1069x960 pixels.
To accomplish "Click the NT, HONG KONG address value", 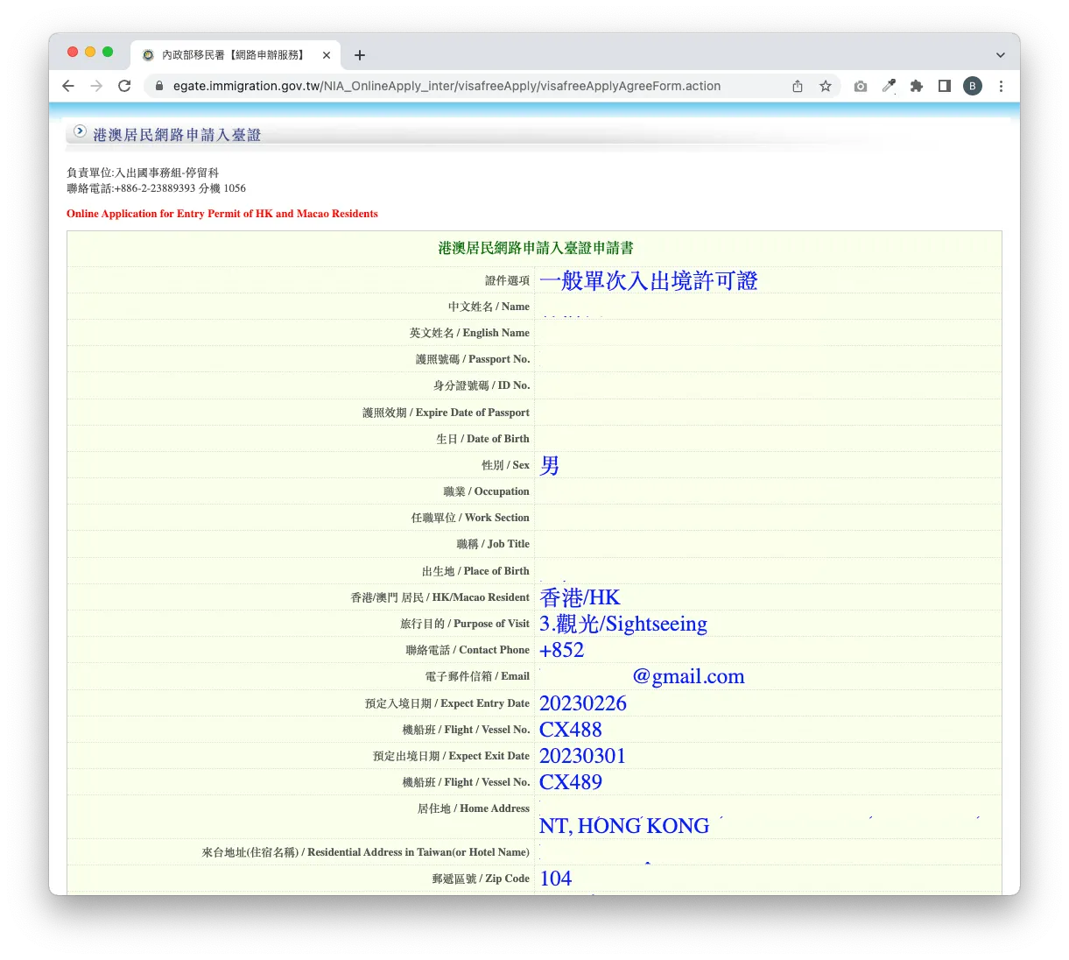I will point(624,826).
